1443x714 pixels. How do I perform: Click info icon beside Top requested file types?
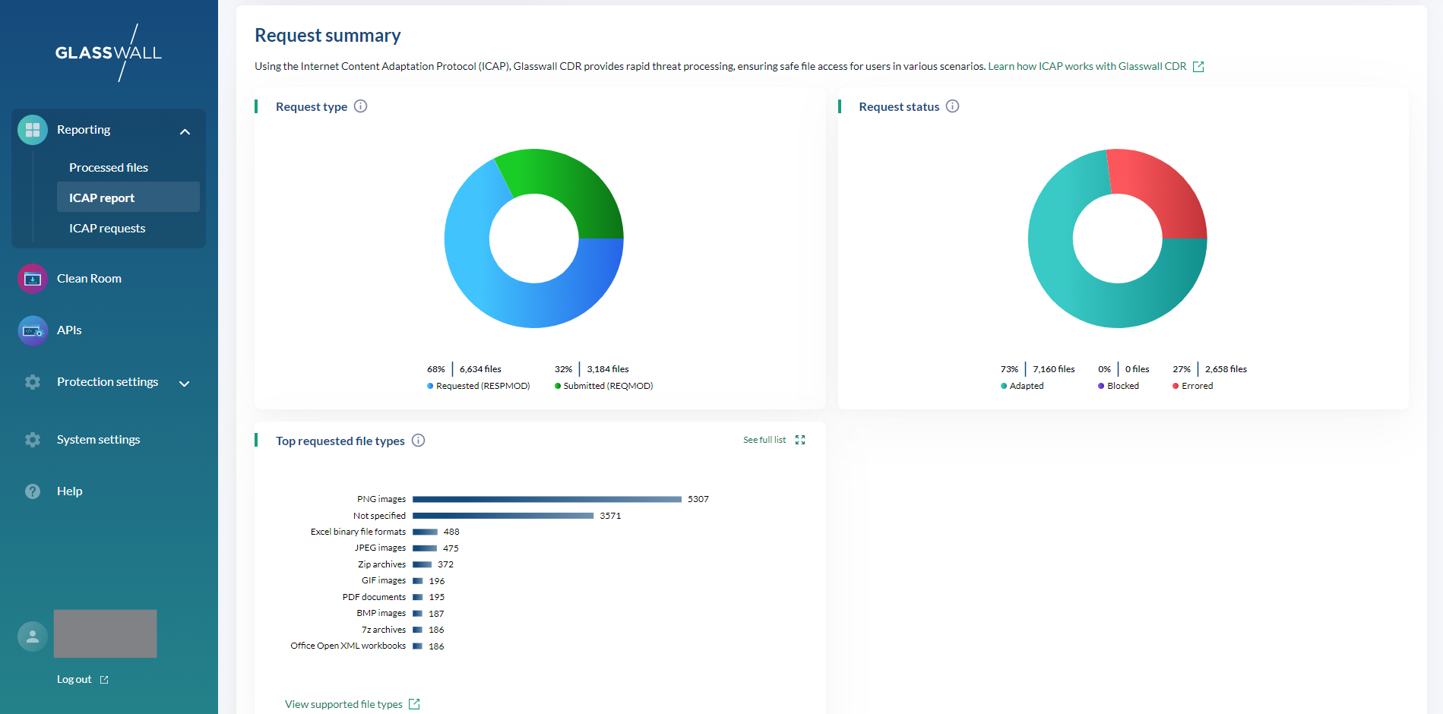[418, 441]
